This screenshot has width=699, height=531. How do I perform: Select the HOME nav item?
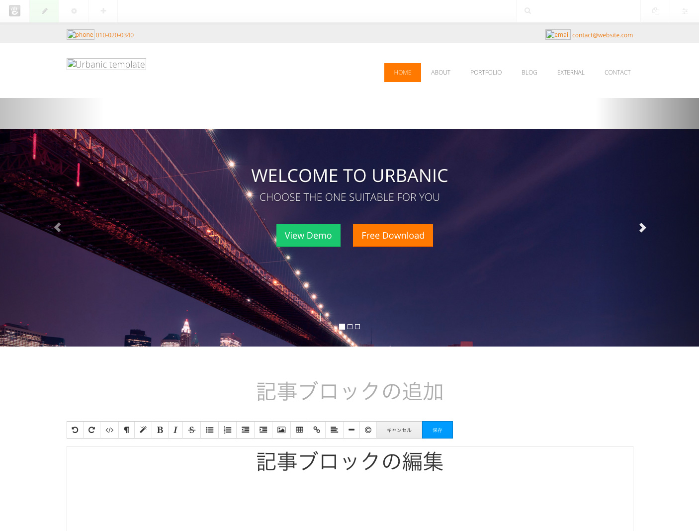coord(403,73)
